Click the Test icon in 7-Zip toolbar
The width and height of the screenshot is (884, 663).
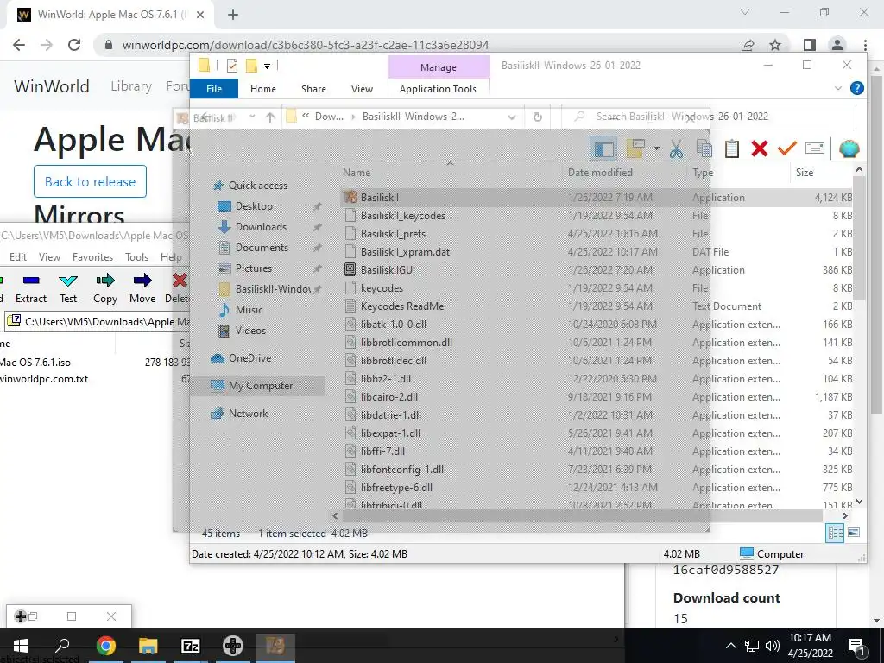click(68, 288)
